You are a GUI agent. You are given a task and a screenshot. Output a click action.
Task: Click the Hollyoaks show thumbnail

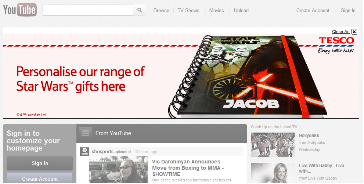coord(273,145)
